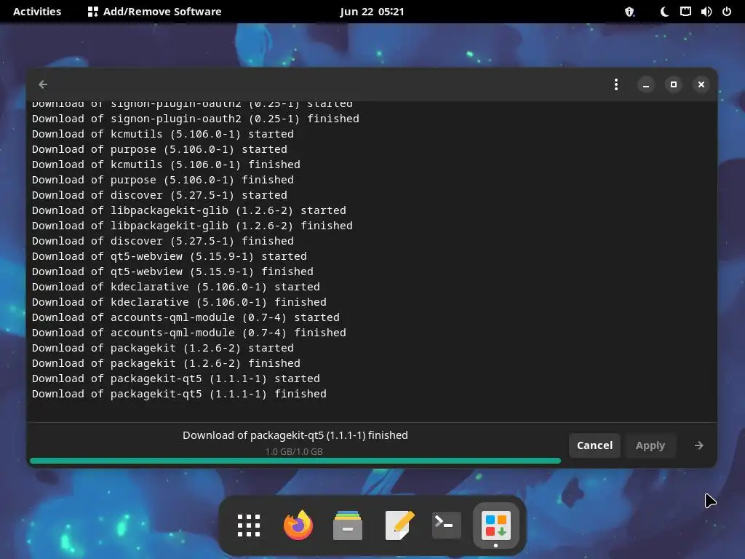Click line 'libpackagekit-glib (1.2.6-2) started'
The height and width of the screenshot is (559, 745).
coord(188,210)
